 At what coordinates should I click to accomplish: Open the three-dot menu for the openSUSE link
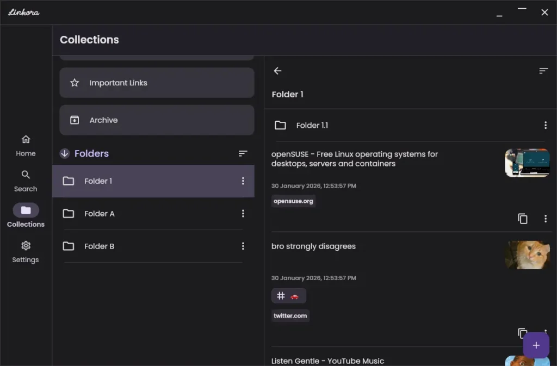tap(546, 219)
